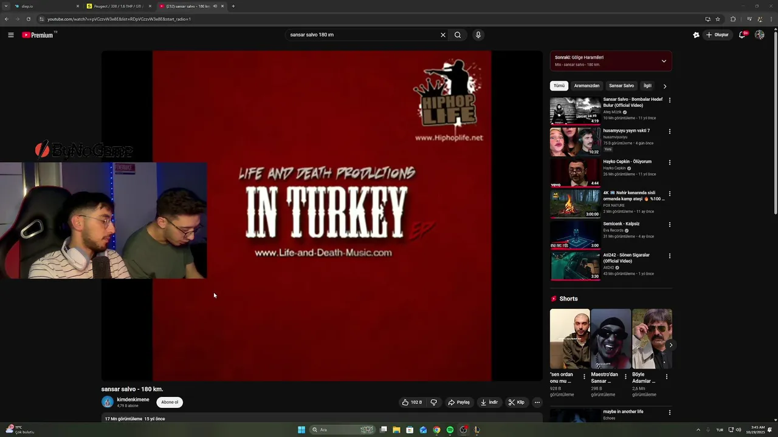
Task: Open YouTube notifications bell
Action: coord(742,35)
